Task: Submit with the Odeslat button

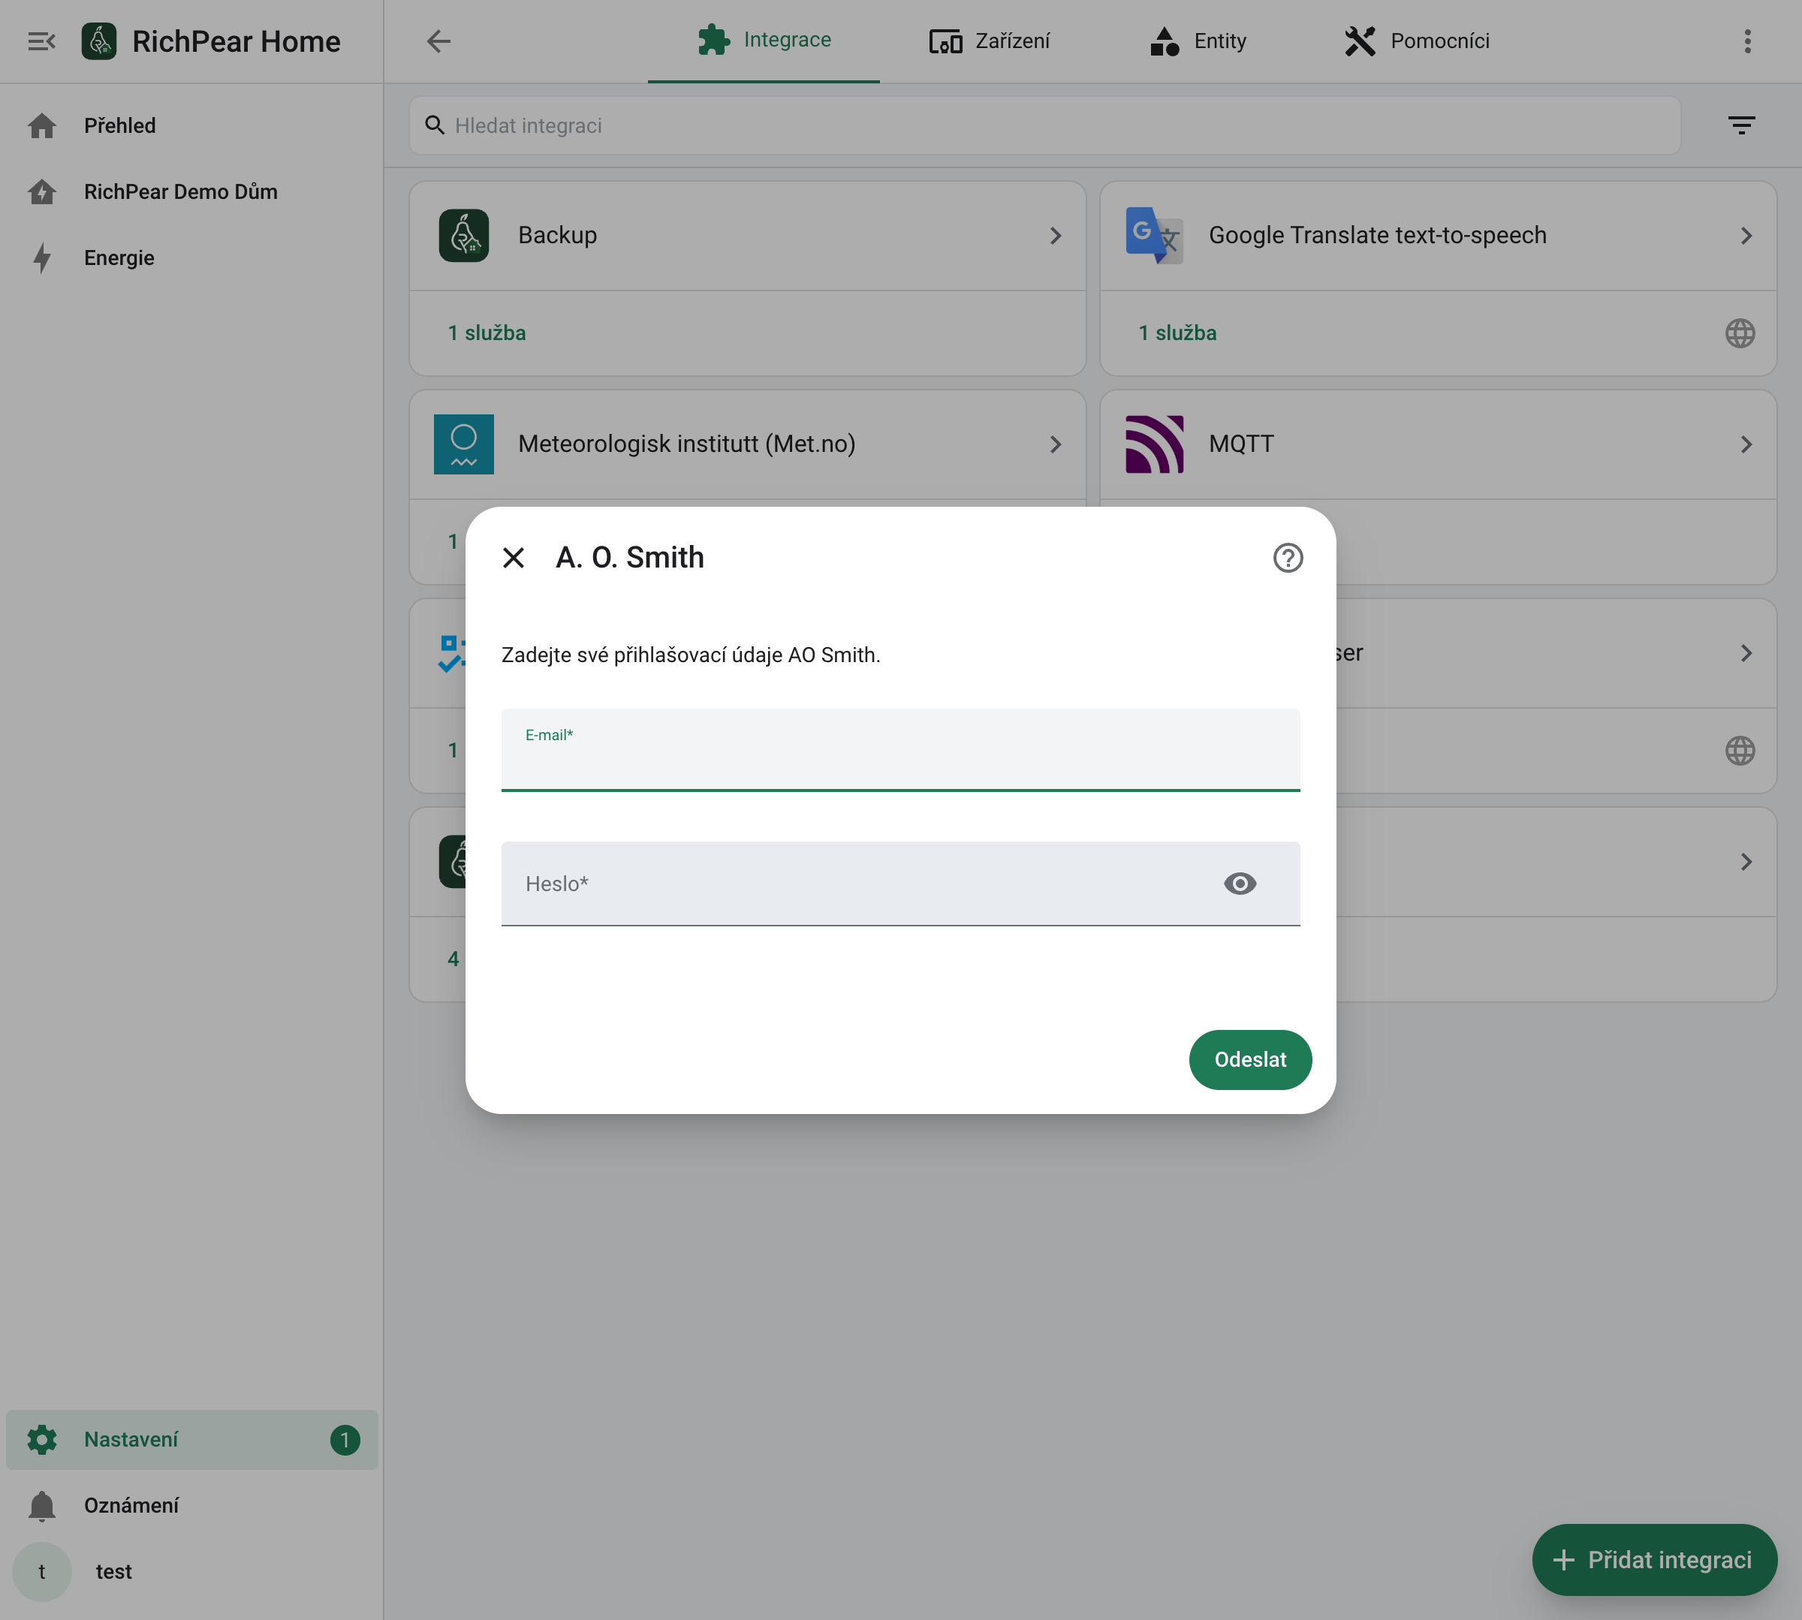Action: [x=1250, y=1059]
